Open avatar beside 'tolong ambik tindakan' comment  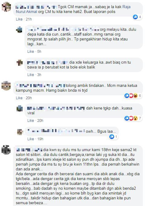6,86
